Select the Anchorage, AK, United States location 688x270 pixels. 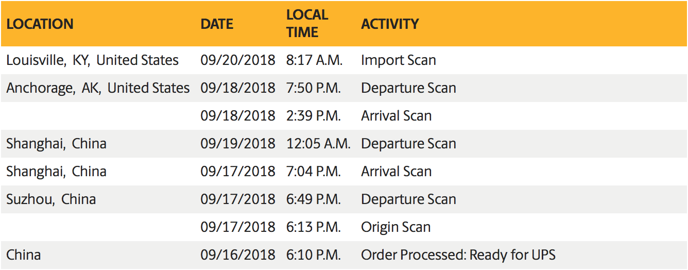(x=98, y=88)
